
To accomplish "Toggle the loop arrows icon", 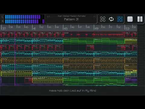I will (111, 19).
